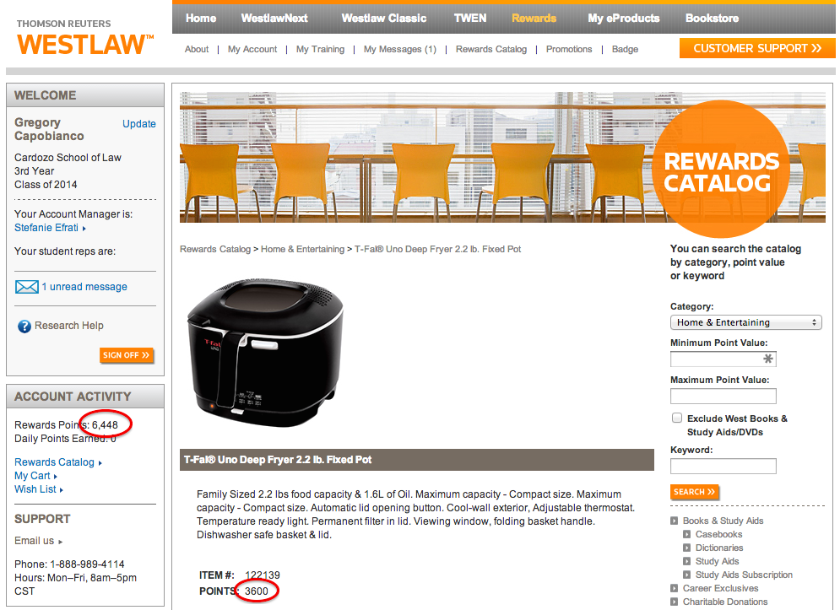Click the Casebooks category arrow icon

[687, 534]
